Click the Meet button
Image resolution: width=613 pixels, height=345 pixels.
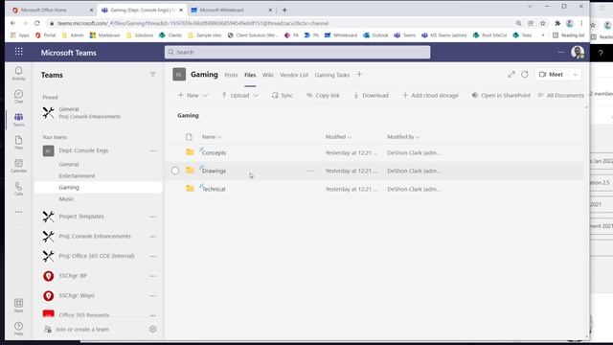552,75
